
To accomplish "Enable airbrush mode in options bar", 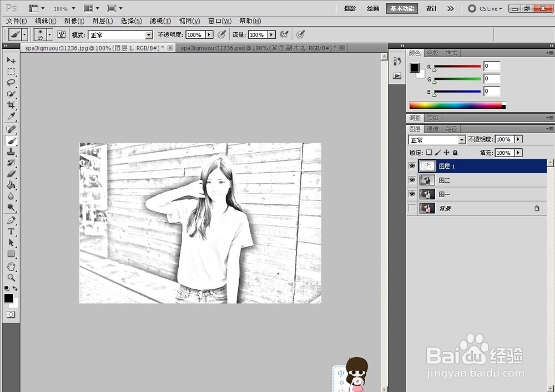I will click(284, 34).
